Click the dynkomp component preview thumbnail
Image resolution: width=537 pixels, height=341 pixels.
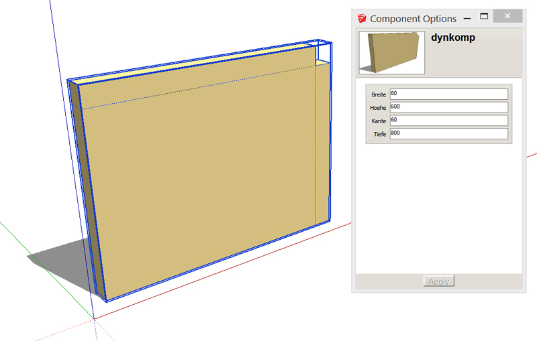tap(392, 53)
